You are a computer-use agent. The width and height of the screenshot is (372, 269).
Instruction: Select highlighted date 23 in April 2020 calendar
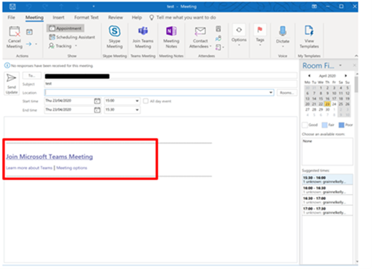(327, 104)
